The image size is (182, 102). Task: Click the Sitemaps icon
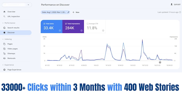4,54
